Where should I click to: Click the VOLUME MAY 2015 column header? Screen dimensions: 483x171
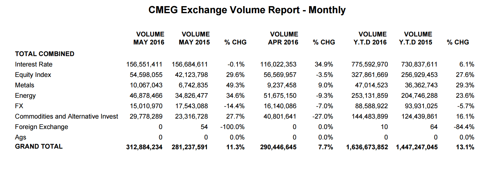(x=194, y=38)
